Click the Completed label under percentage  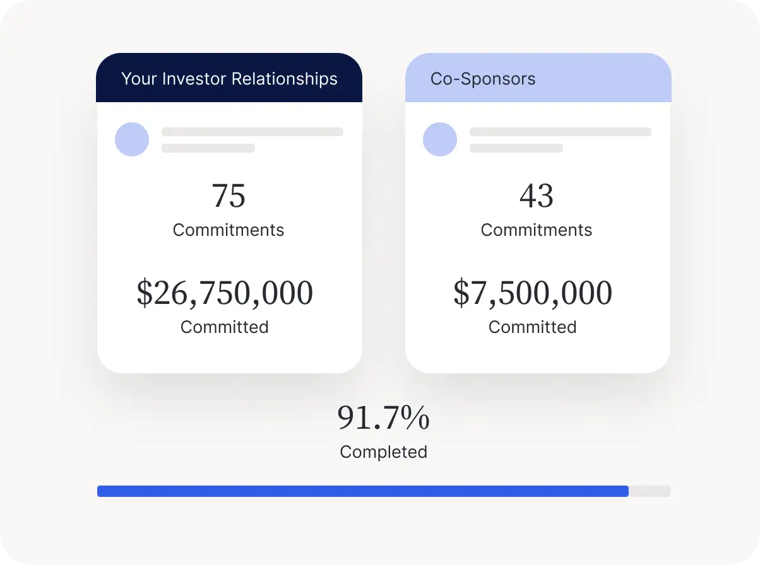click(383, 452)
